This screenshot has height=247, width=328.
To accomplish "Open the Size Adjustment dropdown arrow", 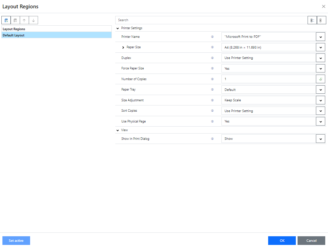I will coord(320,100).
